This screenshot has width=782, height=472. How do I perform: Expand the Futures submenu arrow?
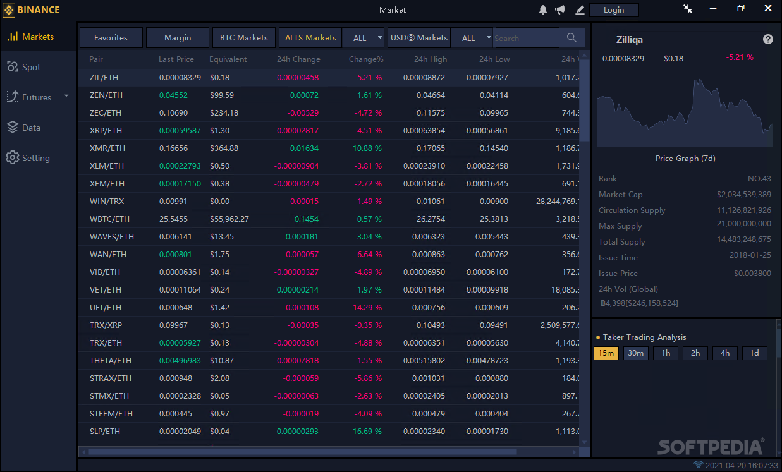point(66,97)
